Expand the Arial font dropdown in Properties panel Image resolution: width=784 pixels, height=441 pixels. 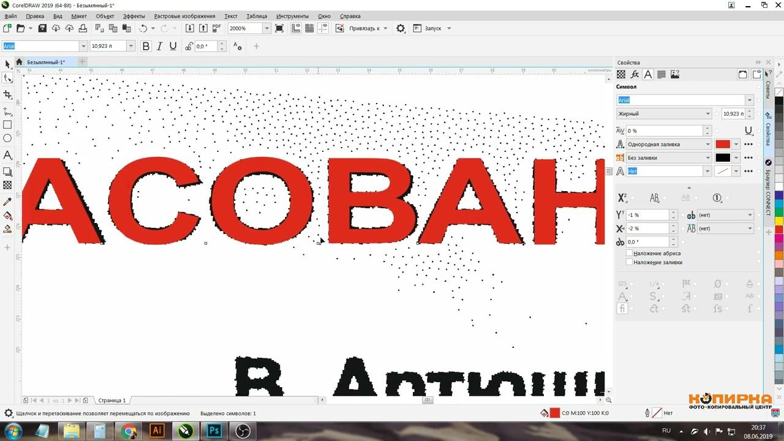pyautogui.click(x=749, y=100)
